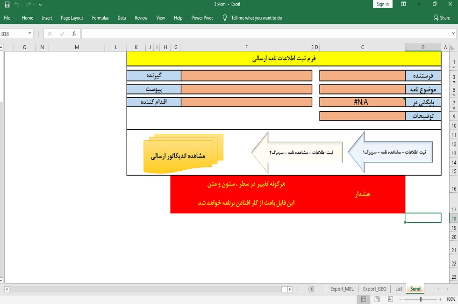The width and height of the screenshot is (458, 304).
Task: Switch to the Export_GEO sheet tab
Action: (x=375, y=289)
